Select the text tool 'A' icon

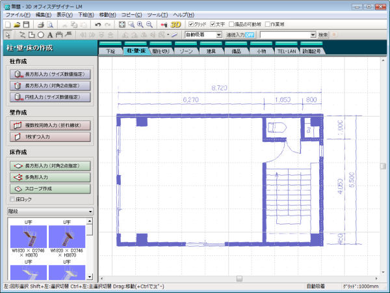(x=49, y=34)
